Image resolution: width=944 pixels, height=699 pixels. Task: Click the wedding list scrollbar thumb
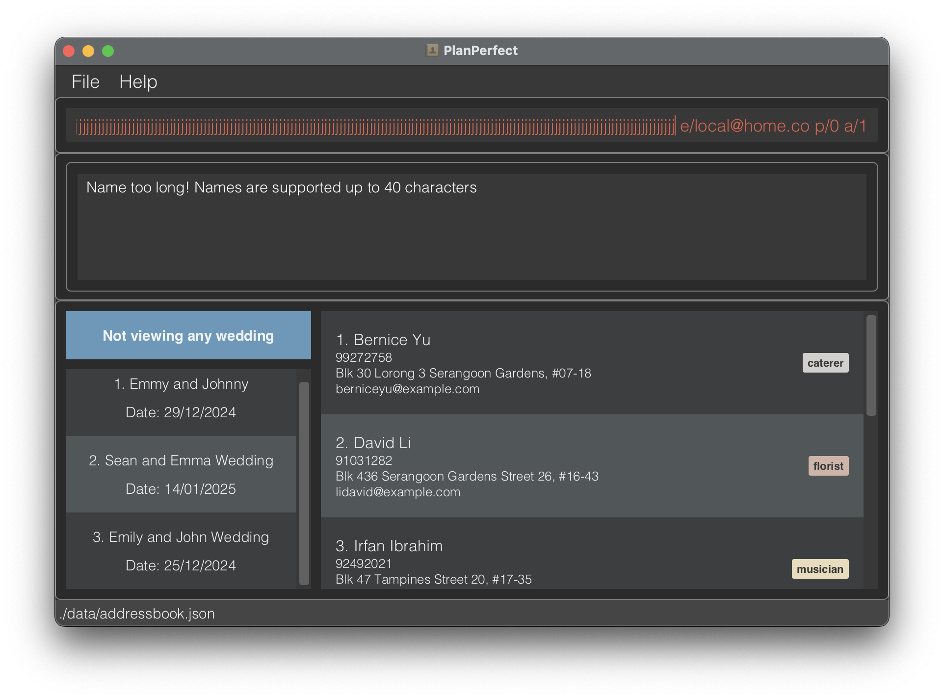[x=304, y=484]
